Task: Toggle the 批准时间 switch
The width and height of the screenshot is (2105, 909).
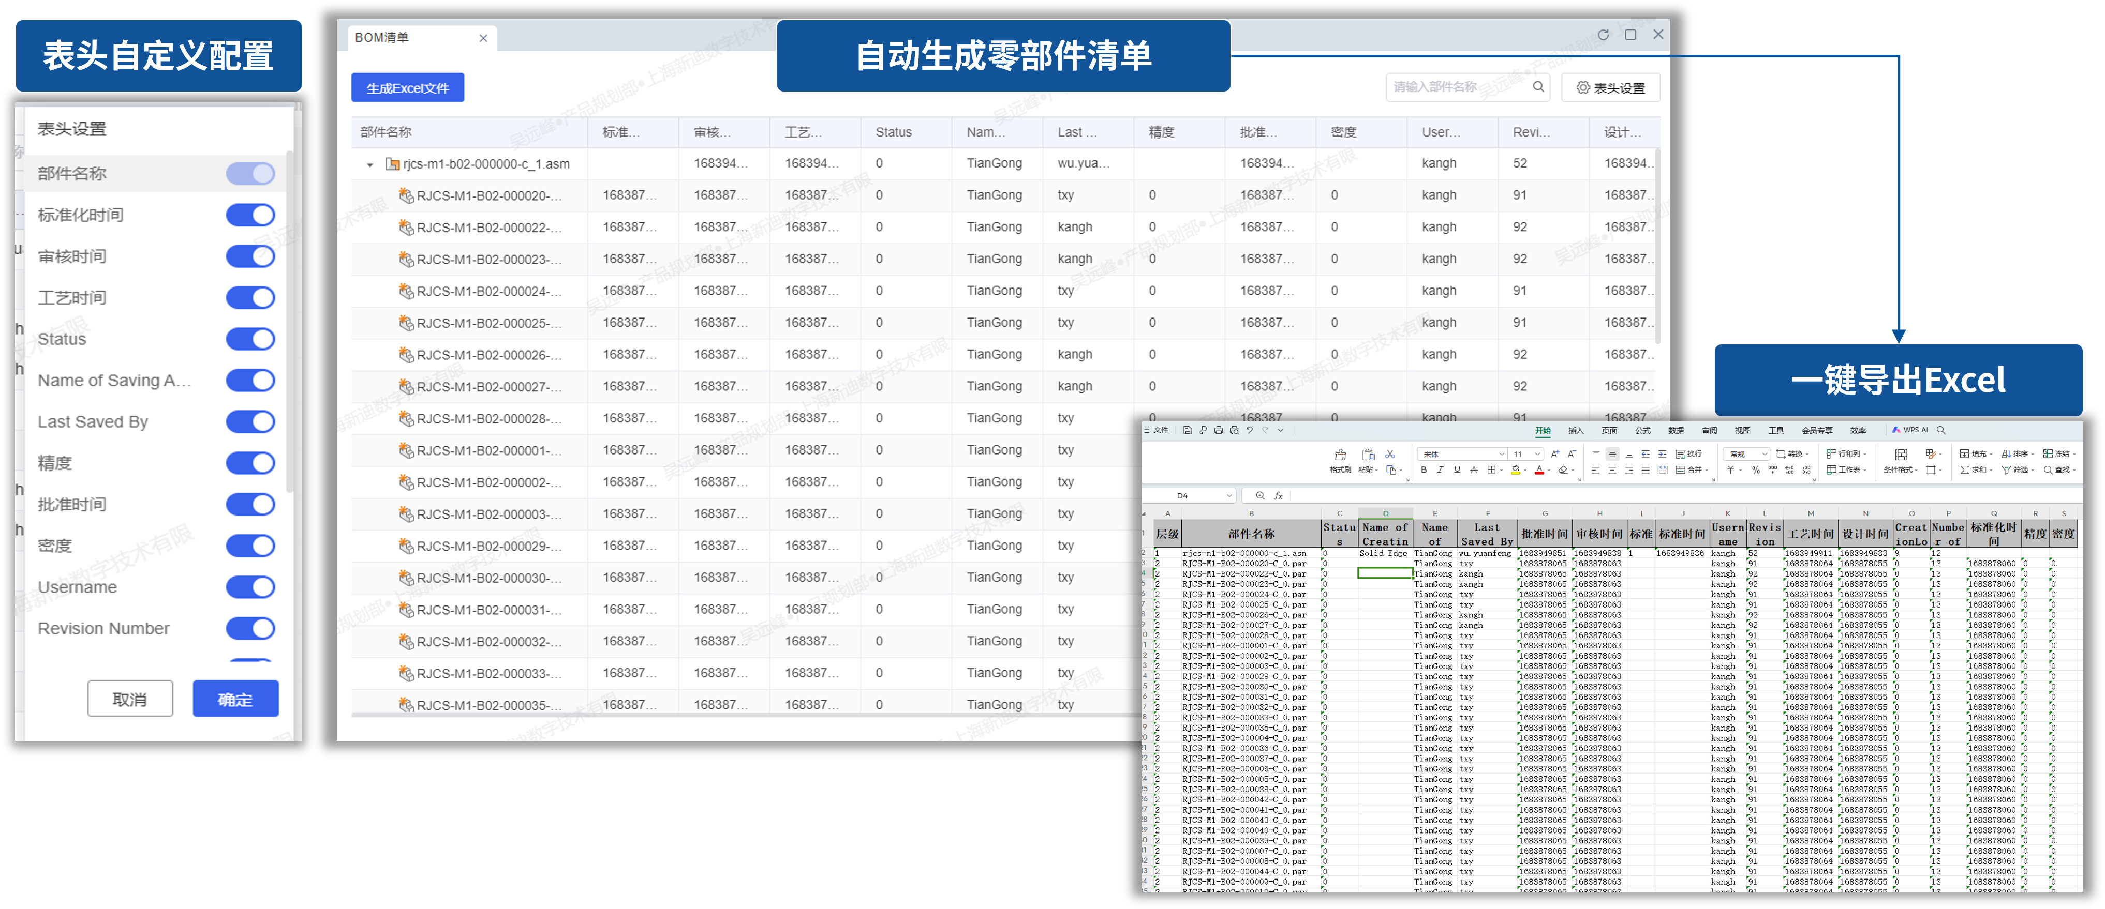Action: (251, 504)
